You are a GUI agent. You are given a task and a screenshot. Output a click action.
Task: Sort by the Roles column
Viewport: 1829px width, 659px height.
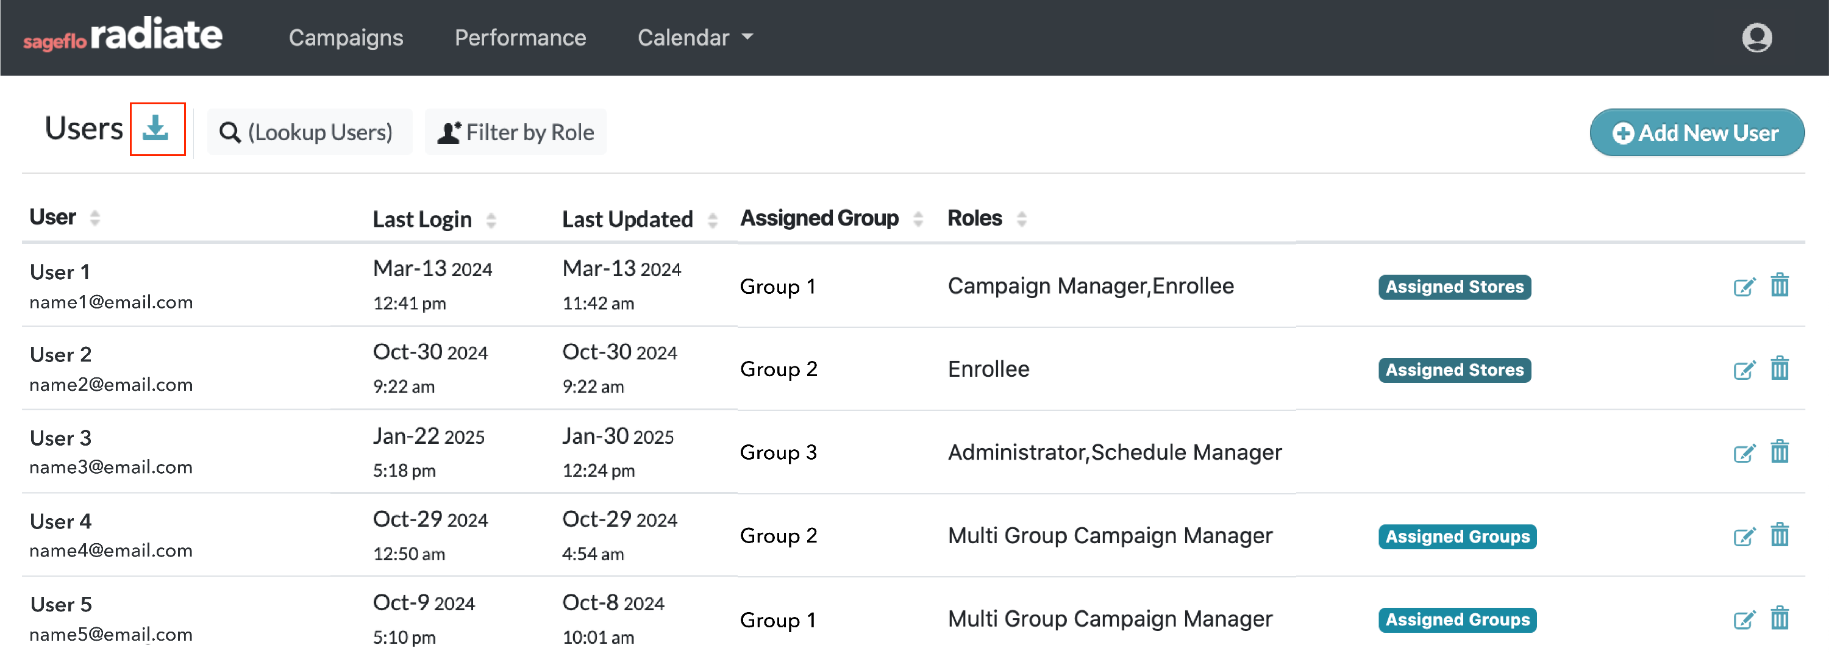coord(1021,219)
